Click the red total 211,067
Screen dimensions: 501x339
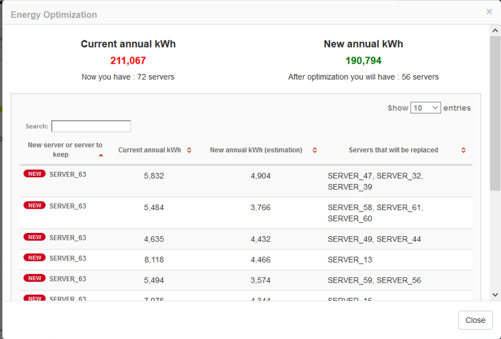click(128, 60)
